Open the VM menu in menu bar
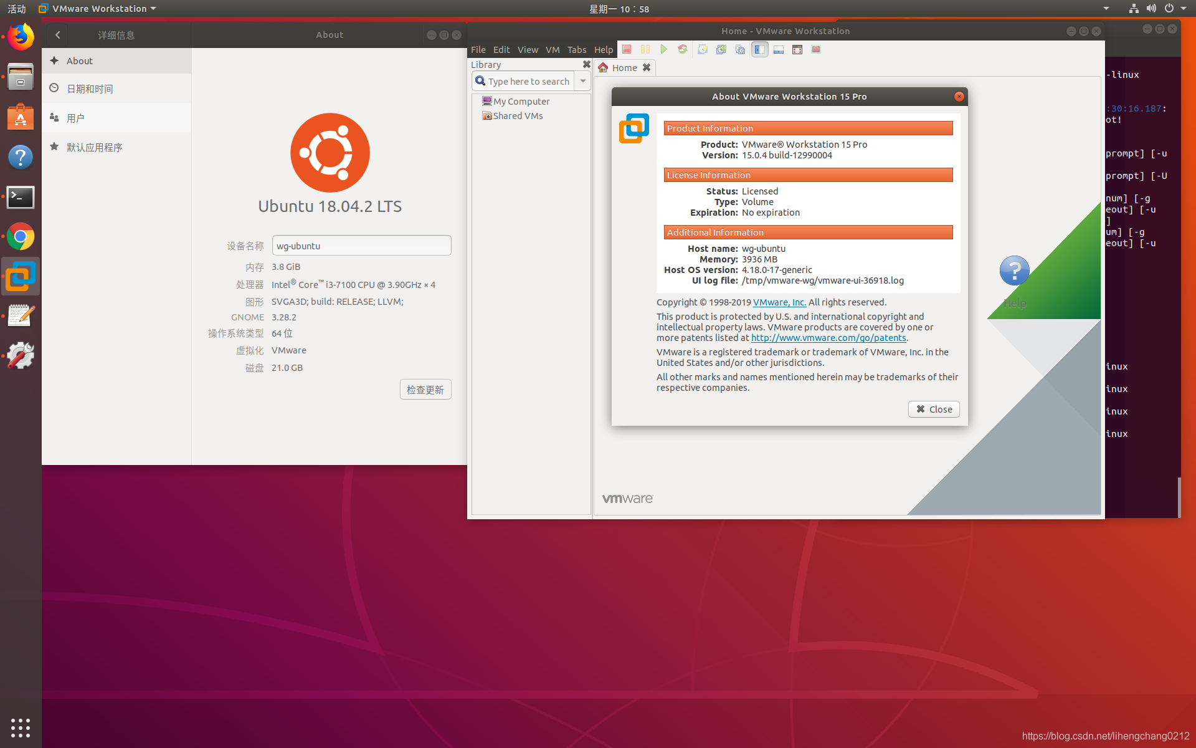1196x748 pixels. (x=552, y=49)
